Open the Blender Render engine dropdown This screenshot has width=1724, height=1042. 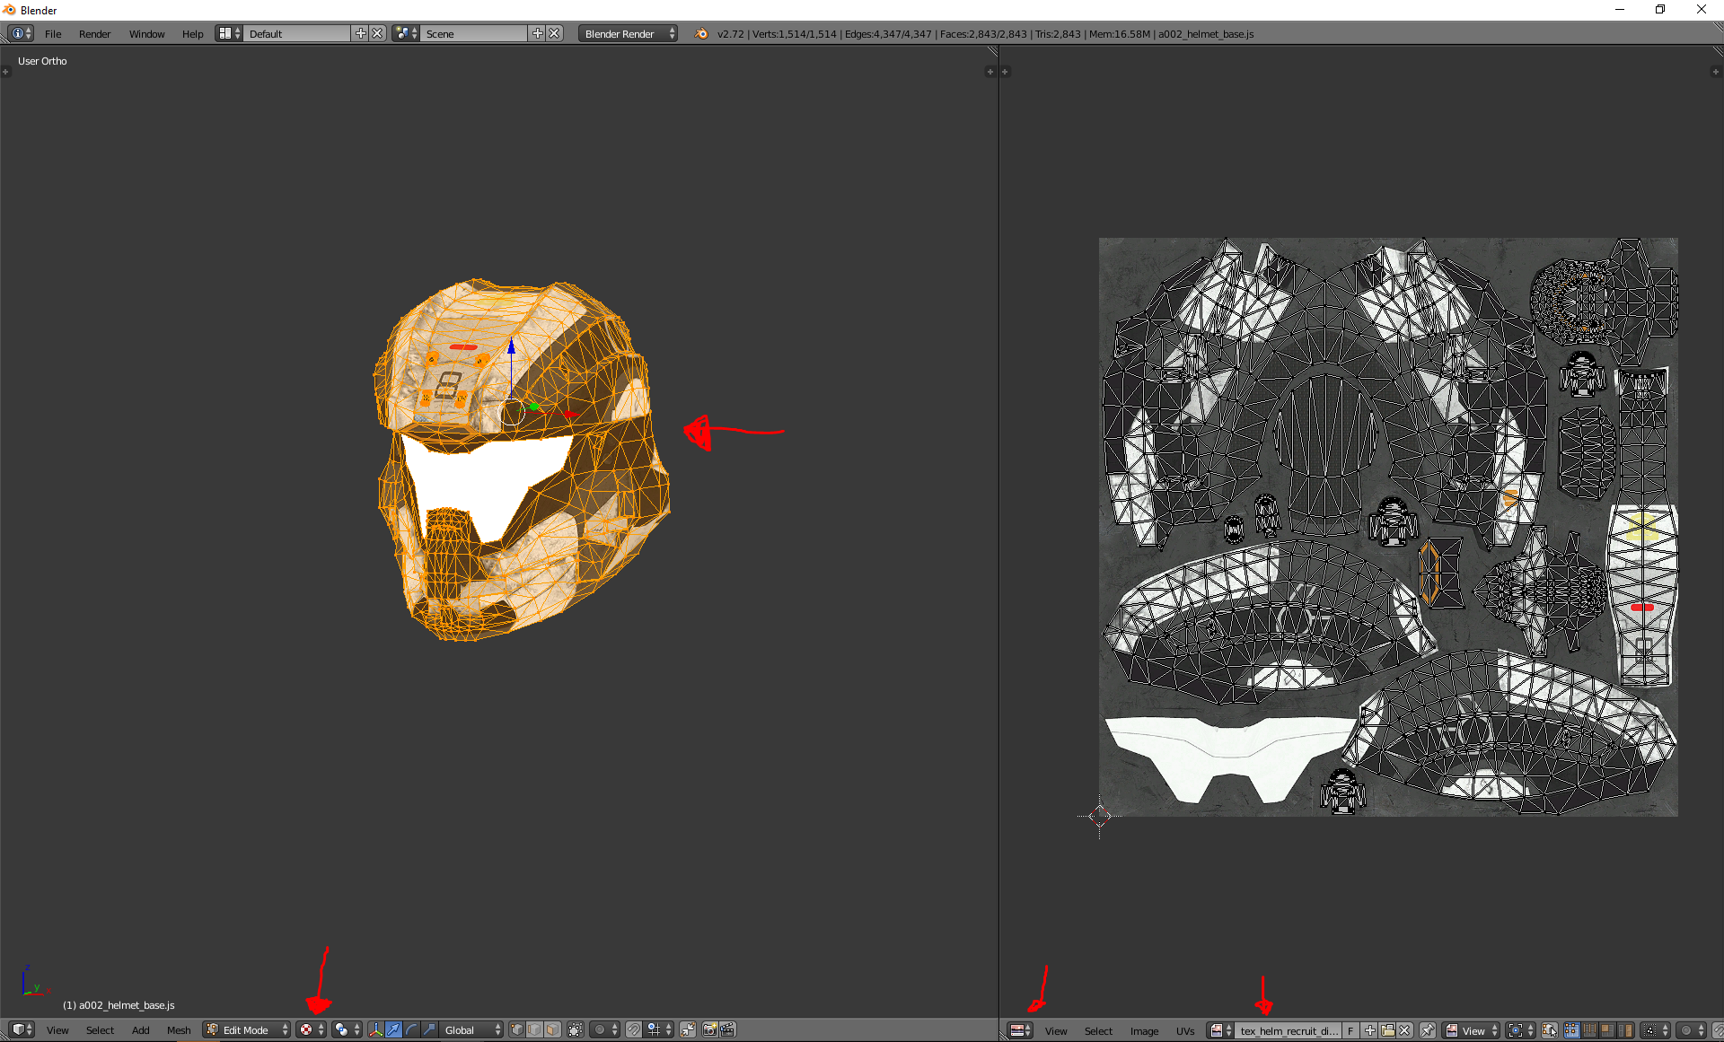point(628,33)
